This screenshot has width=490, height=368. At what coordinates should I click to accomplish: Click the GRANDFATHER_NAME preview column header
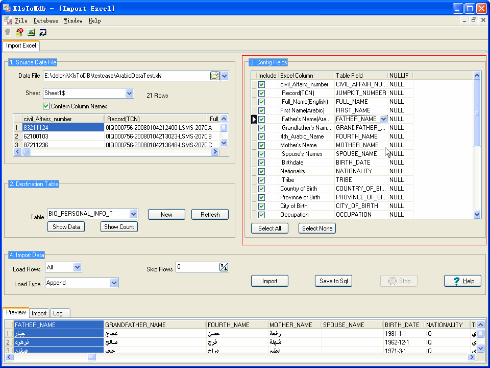[x=155, y=325]
